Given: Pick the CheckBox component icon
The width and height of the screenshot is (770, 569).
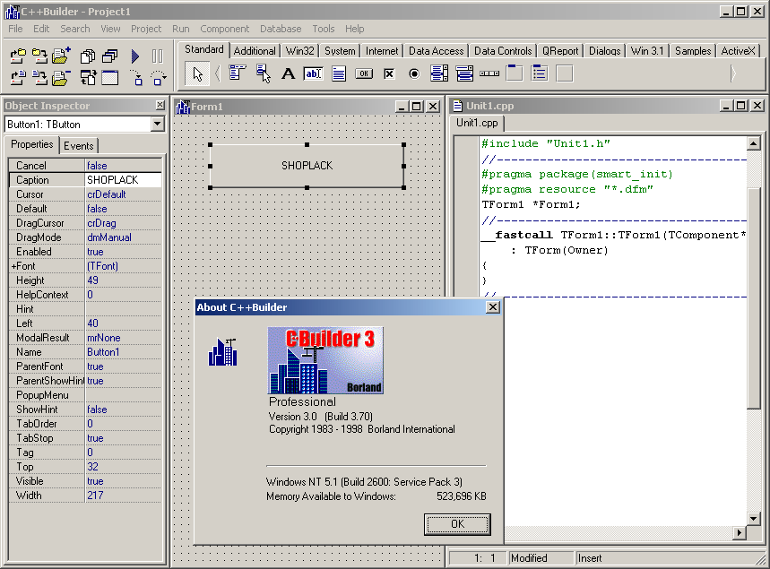Looking at the screenshot, I should (x=389, y=73).
